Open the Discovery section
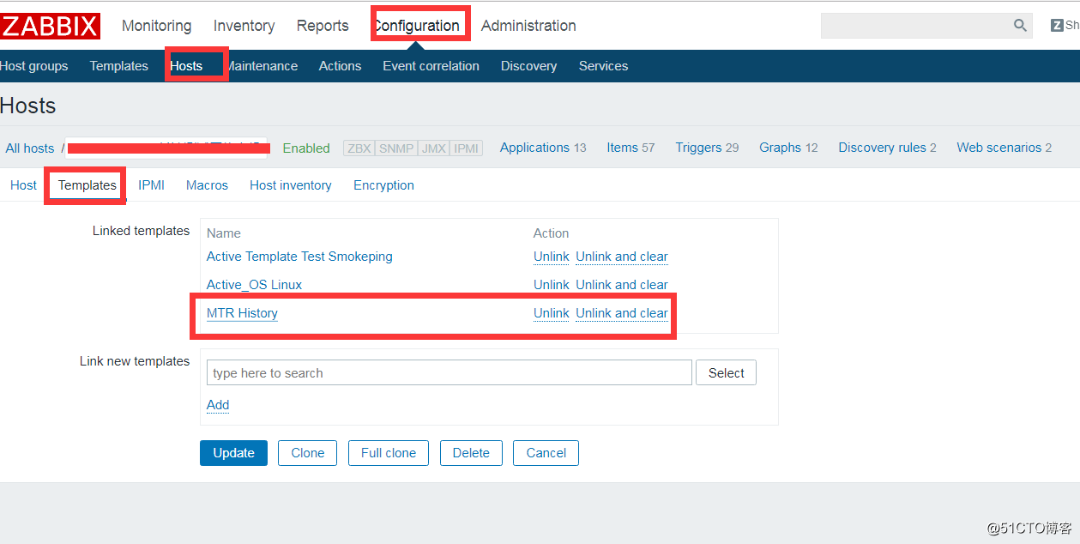Image resolution: width=1080 pixels, height=544 pixels. 528,66
